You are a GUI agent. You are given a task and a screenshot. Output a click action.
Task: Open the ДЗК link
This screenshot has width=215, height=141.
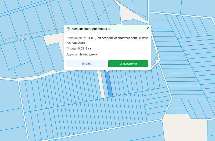pos(88,64)
